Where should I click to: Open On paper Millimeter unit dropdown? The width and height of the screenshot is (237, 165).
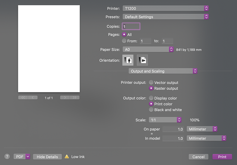(202, 129)
